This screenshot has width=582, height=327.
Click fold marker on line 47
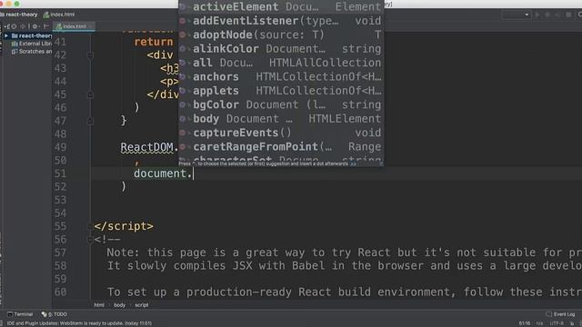(x=90, y=121)
